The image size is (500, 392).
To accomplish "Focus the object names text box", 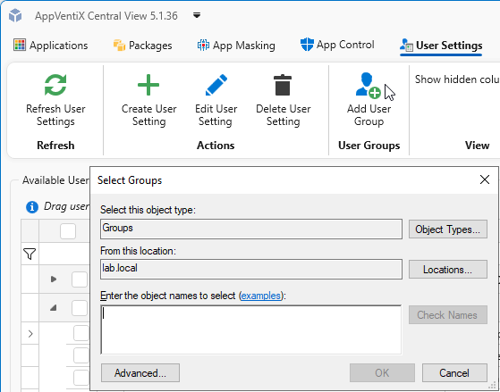I will tap(251, 329).
